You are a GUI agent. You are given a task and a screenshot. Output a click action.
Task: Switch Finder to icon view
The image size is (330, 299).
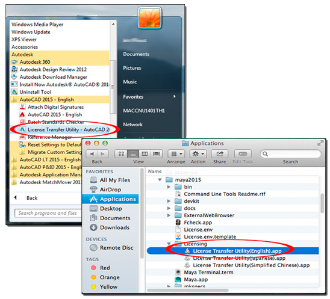[121, 154]
